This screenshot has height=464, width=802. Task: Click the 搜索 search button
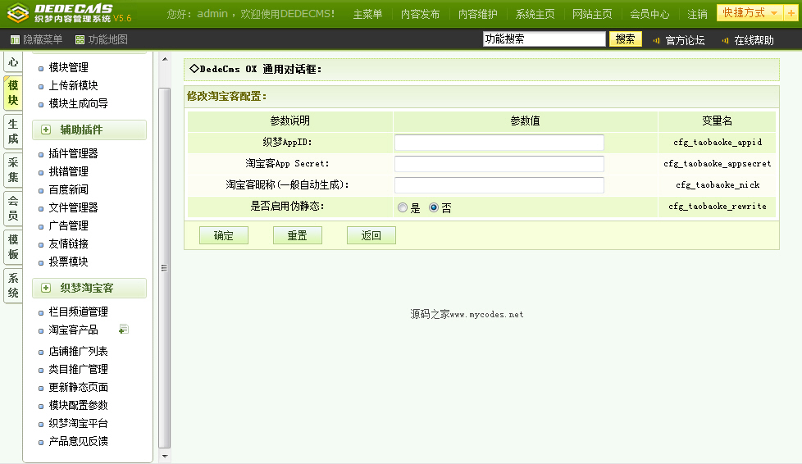pyautogui.click(x=625, y=39)
